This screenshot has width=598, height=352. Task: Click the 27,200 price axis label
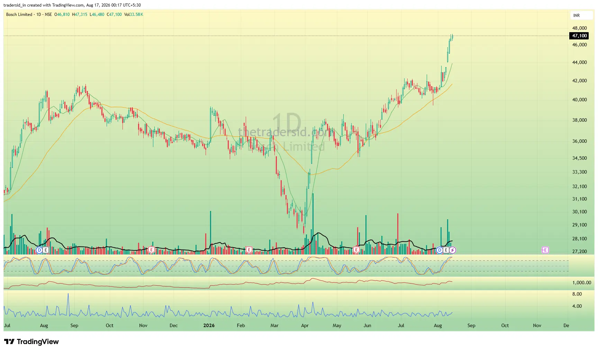point(580,251)
